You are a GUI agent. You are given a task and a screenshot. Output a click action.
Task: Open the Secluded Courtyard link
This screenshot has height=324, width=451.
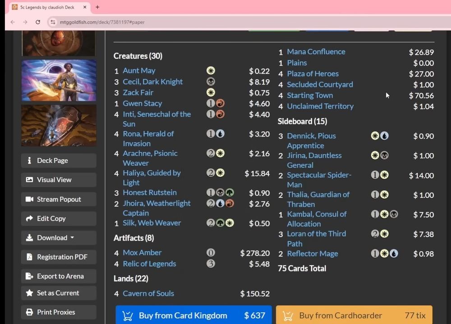pos(320,85)
